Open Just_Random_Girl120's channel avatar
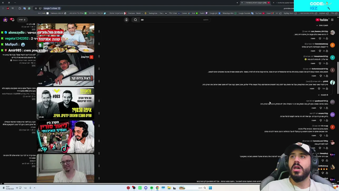This screenshot has height=191, width=339. click(332, 33)
